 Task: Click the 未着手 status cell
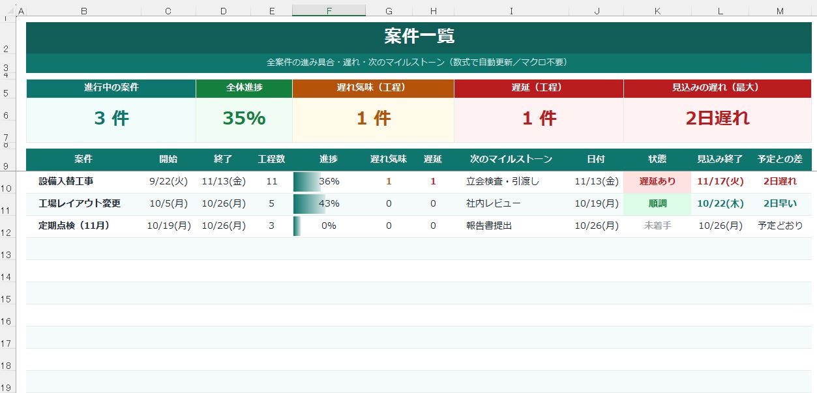coord(657,226)
